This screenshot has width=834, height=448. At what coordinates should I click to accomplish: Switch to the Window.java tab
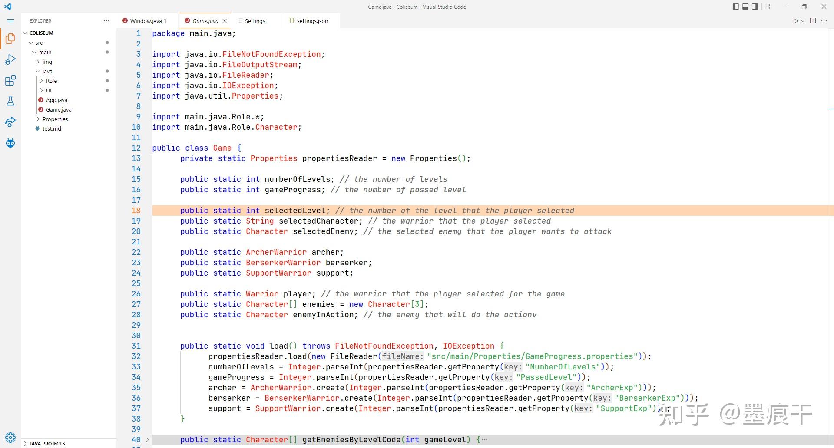pyautogui.click(x=148, y=20)
